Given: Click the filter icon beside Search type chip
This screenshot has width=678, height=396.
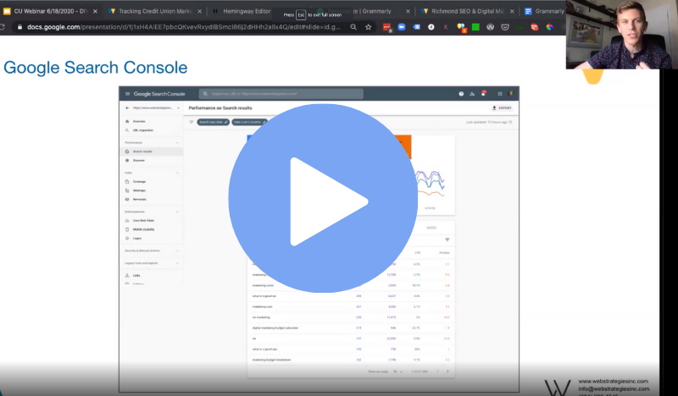Looking at the screenshot, I should (192, 122).
